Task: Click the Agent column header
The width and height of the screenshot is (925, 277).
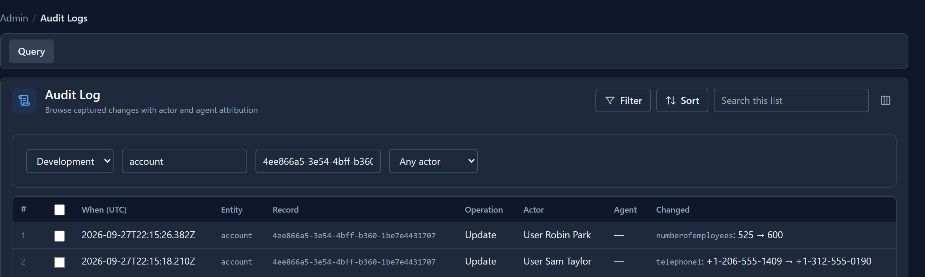Action: [x=625, y=210]
